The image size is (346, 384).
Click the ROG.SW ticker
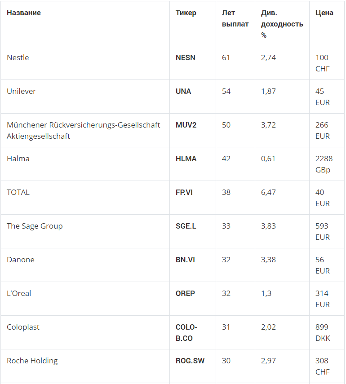[190, 361]
